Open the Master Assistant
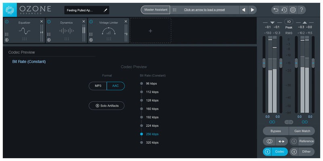 pos(156,10)
